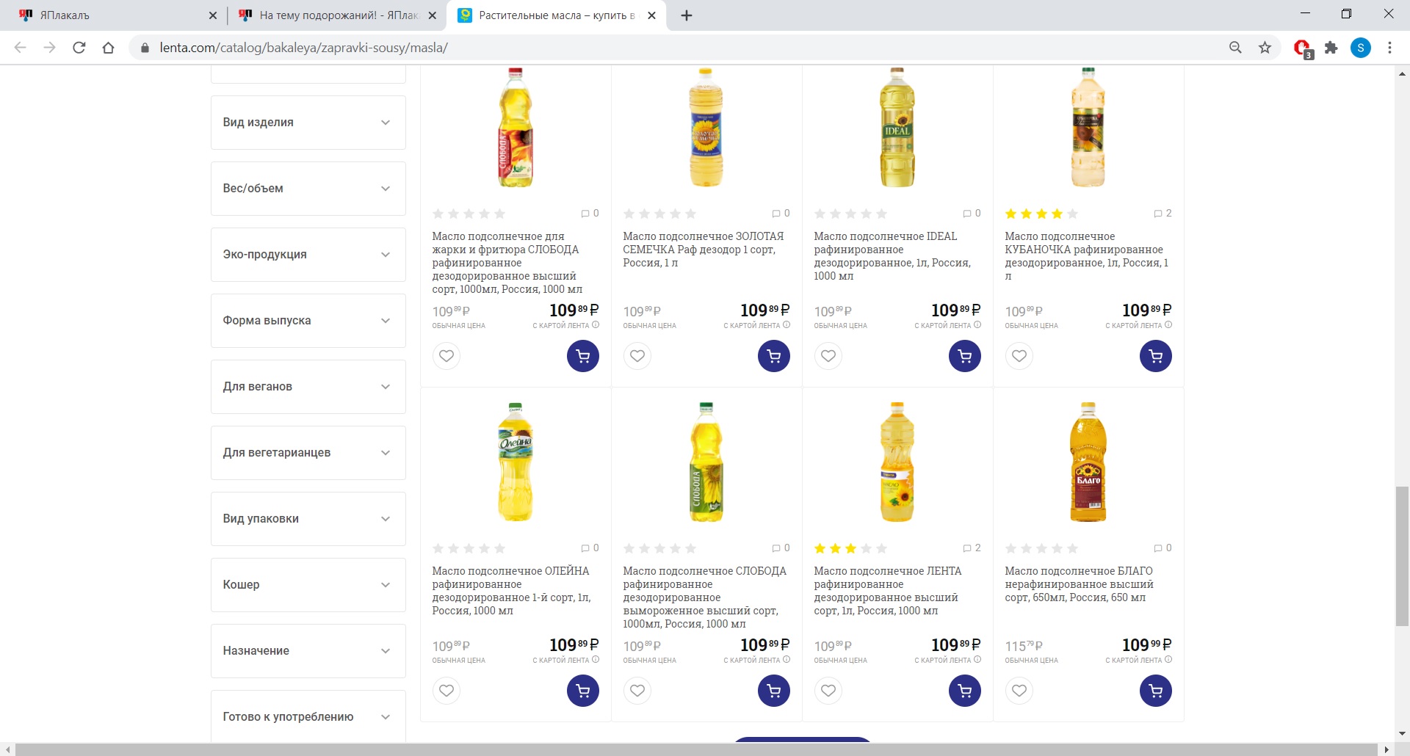The image size is (1410, 756).
Task: Expand the Для веганов filter
Action: coord(308,387)
